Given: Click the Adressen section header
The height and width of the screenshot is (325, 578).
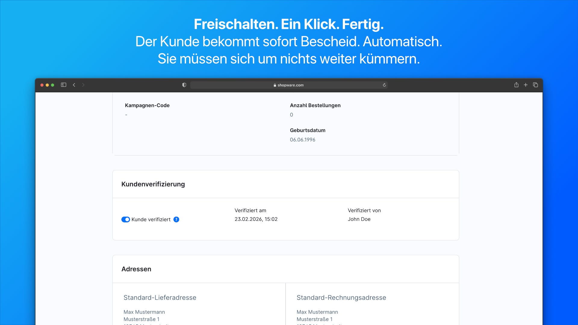Looking at the screenshot, I should [136, 269].
